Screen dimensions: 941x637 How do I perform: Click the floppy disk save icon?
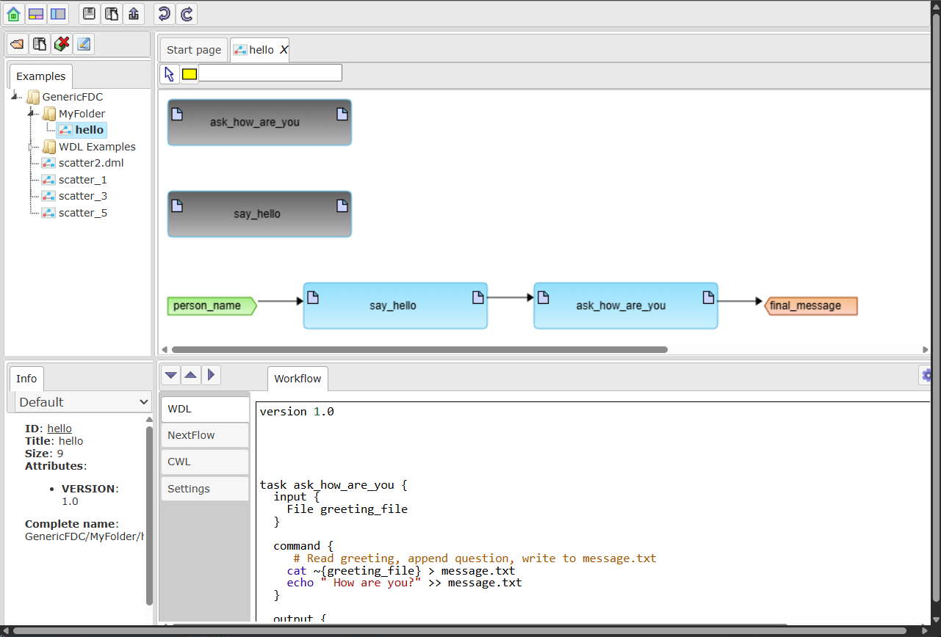coord(89,13)
